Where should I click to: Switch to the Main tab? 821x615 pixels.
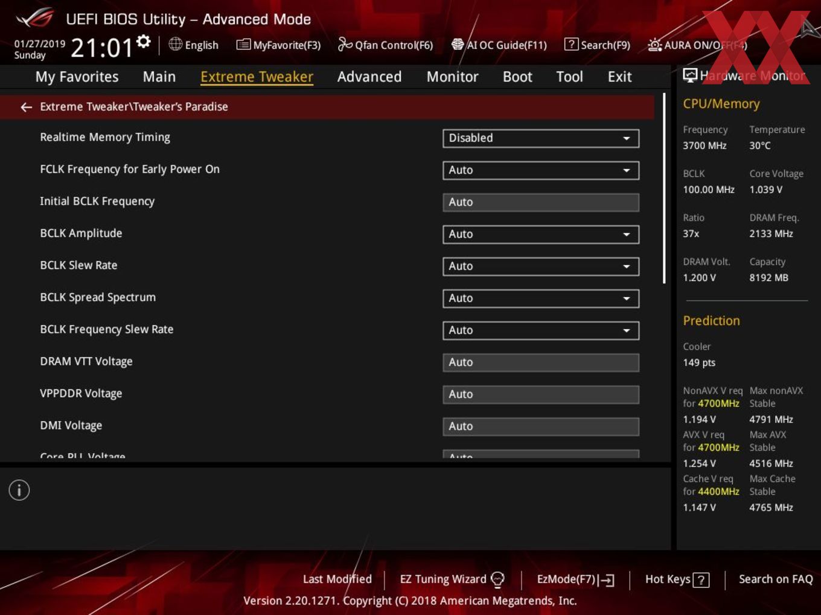pyautogui.click(x=159, y=77)
